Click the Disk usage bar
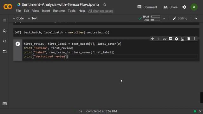203x114 pixels. [155, 20]
